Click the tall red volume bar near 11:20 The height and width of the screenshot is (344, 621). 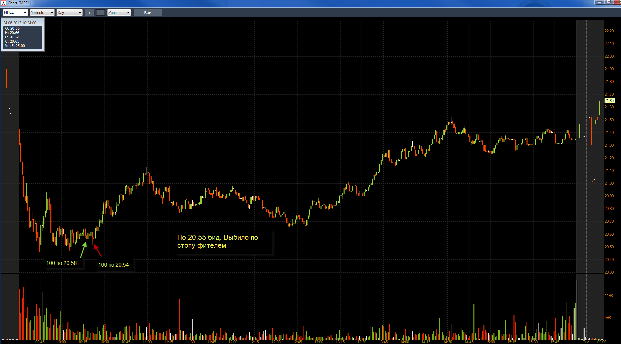179,319
